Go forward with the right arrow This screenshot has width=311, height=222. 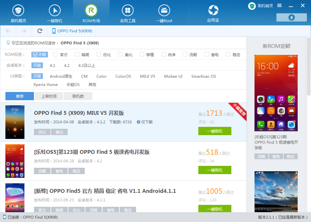[x=23, y=31]
